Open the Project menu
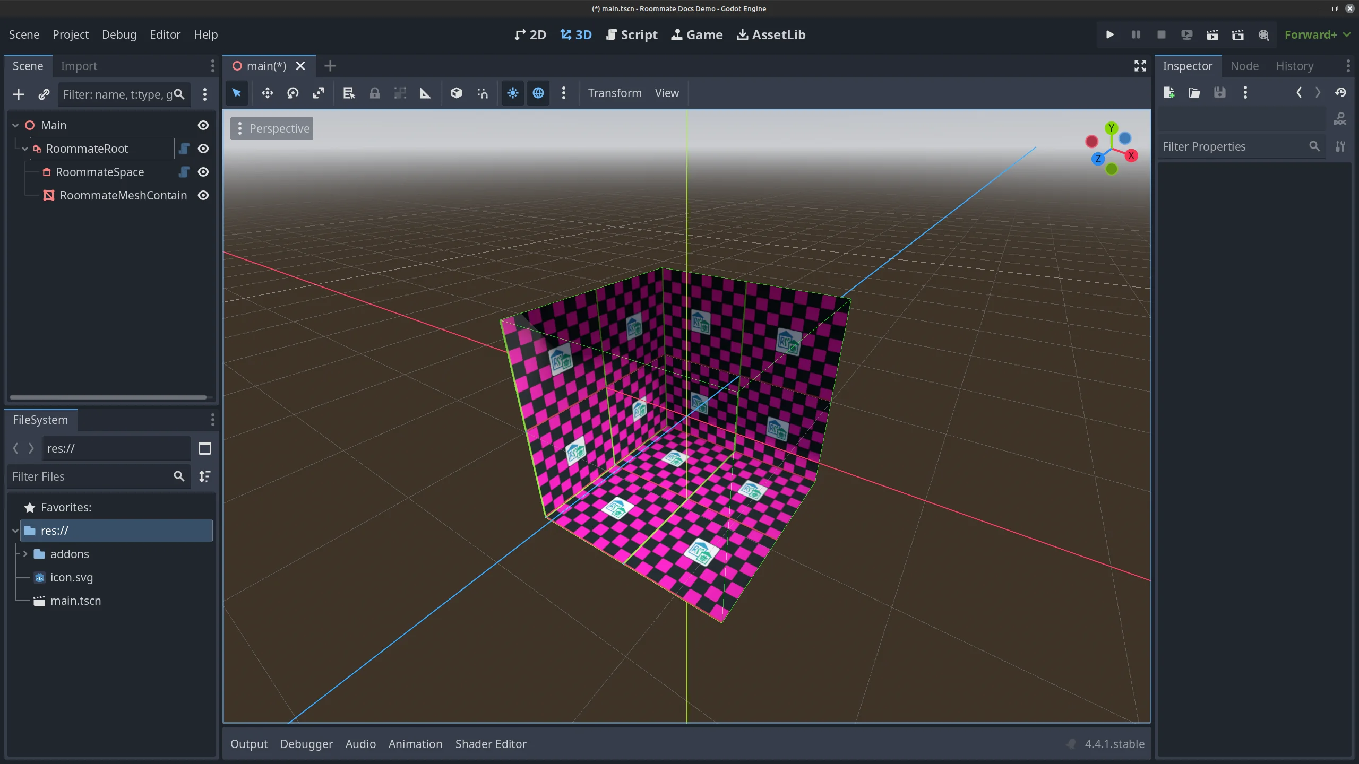 pyautogui.click(x=70, y=35)
